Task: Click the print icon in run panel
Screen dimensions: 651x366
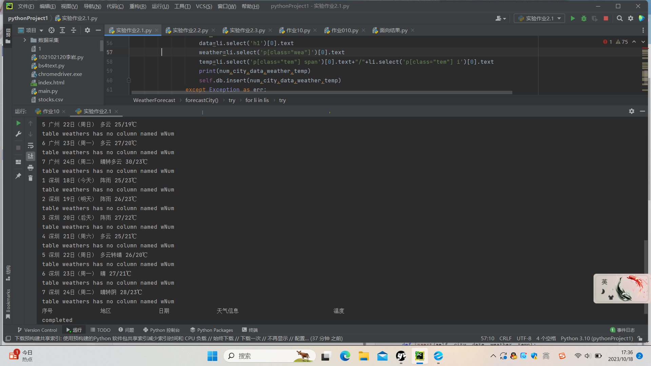Action: coord(31,168)
